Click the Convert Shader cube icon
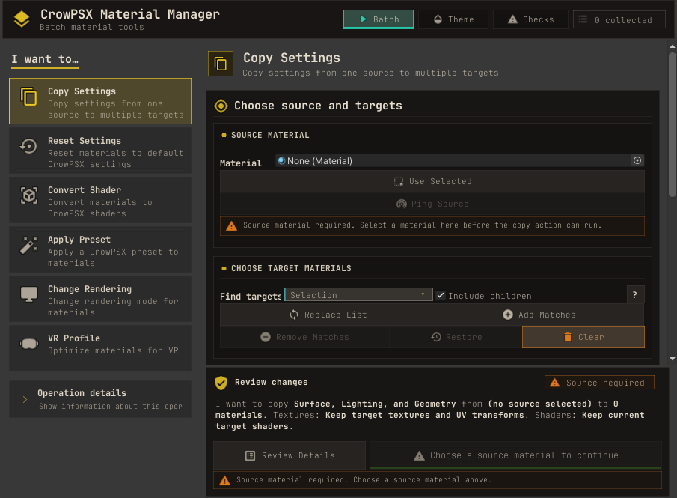 [x=29, y=195]
